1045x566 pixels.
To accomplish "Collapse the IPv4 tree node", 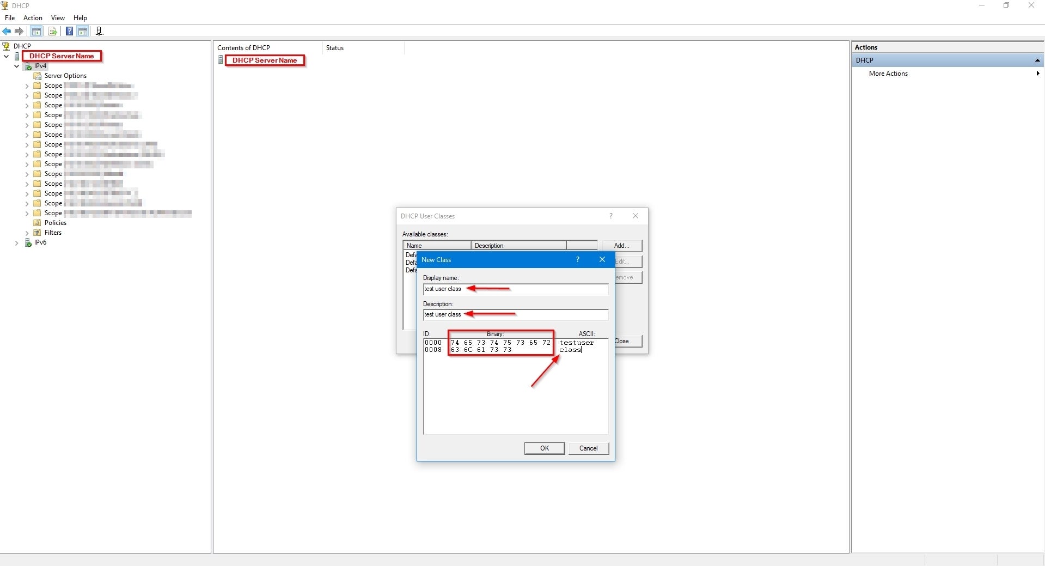I will click(17, 66).
